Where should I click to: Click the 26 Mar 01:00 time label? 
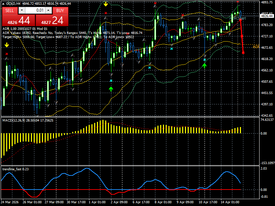32,202
